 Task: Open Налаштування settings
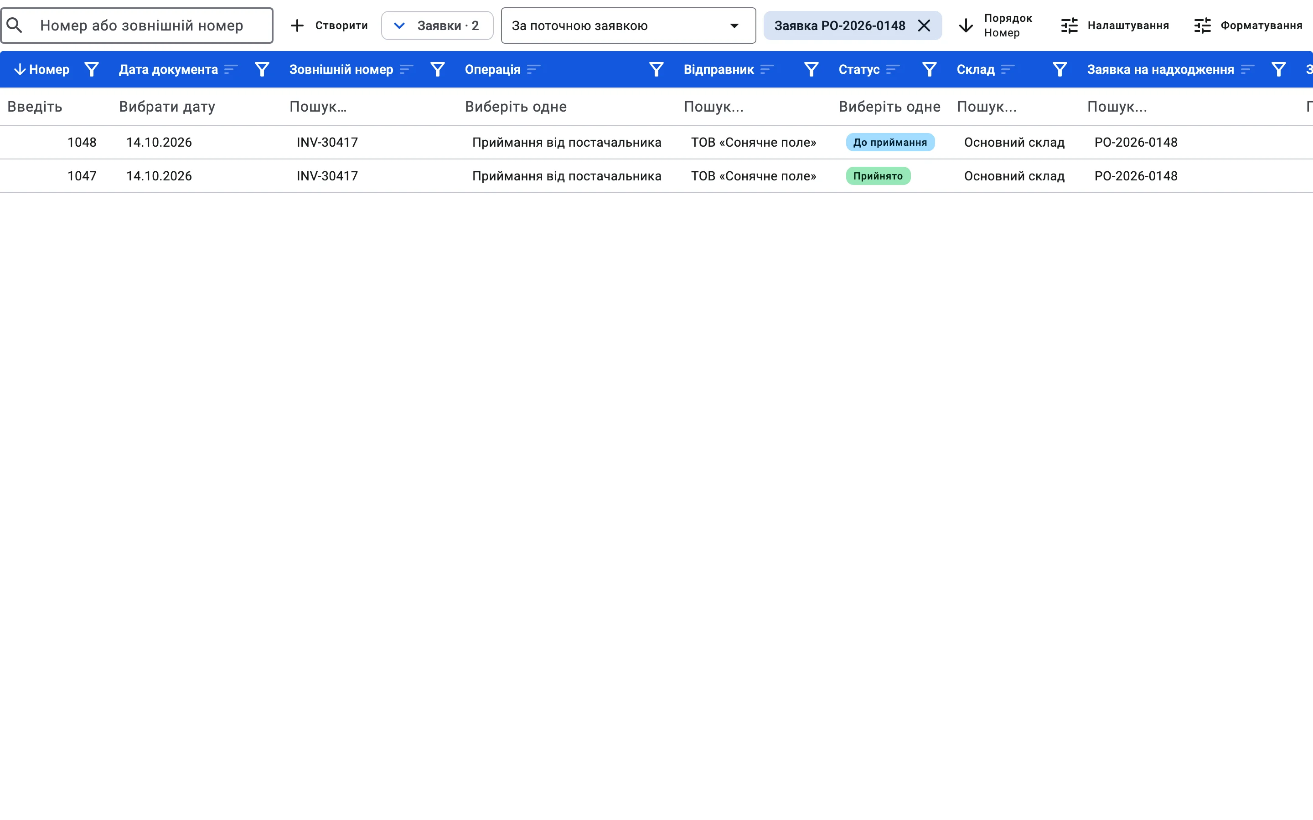coord(1114,26)
